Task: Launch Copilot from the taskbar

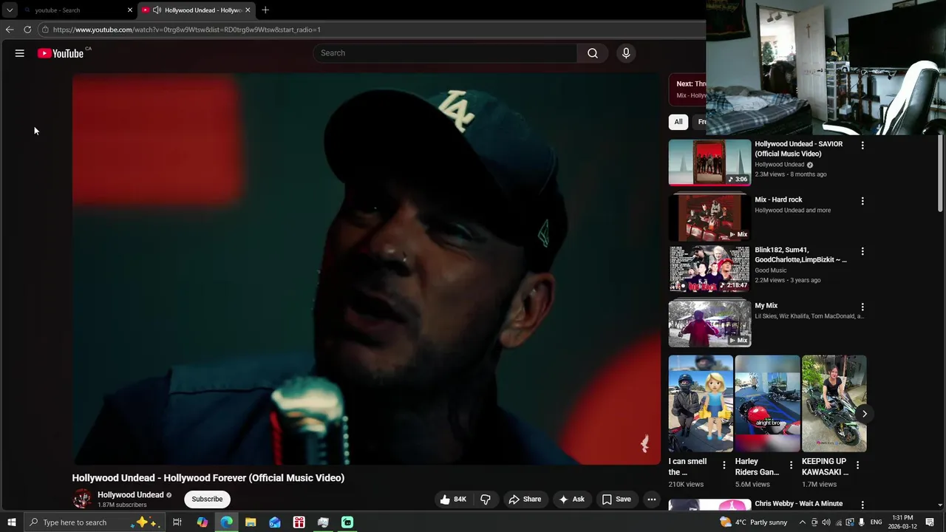Action: click(x=202, y=522)
